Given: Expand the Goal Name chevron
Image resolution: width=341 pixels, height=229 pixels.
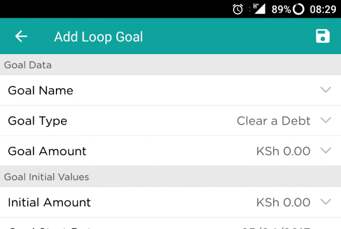Looking at the screenshot, I should (x=326, y=90).
